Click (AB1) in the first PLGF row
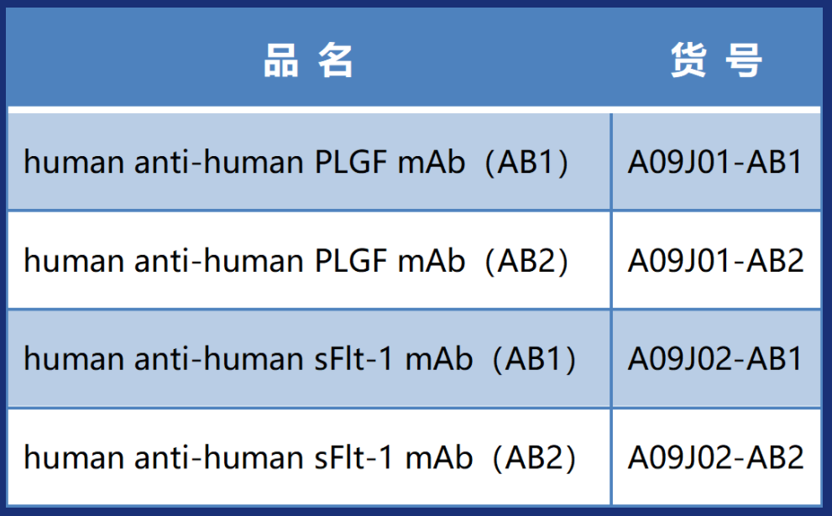This screenshot has width=832, height=516. point(528,162)
